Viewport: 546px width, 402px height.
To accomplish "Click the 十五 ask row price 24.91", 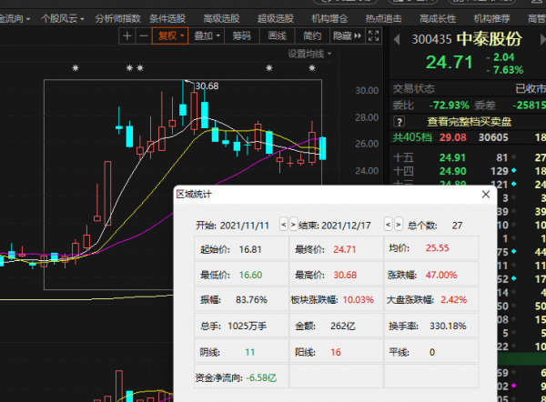I will (452, 157).
